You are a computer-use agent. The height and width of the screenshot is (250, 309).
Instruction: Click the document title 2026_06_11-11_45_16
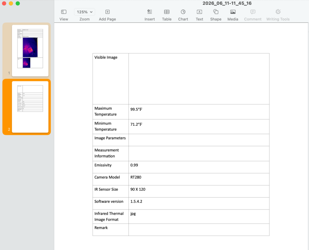click(x=227, y=3)
